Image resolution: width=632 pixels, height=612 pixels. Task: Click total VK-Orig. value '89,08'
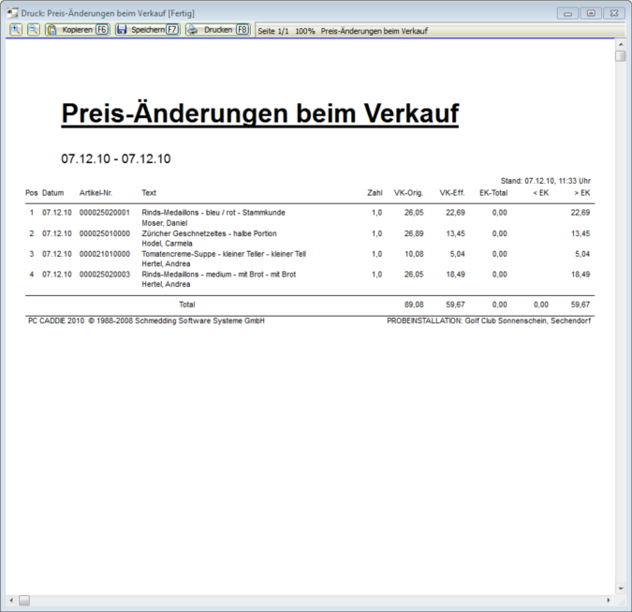point(414,305)
